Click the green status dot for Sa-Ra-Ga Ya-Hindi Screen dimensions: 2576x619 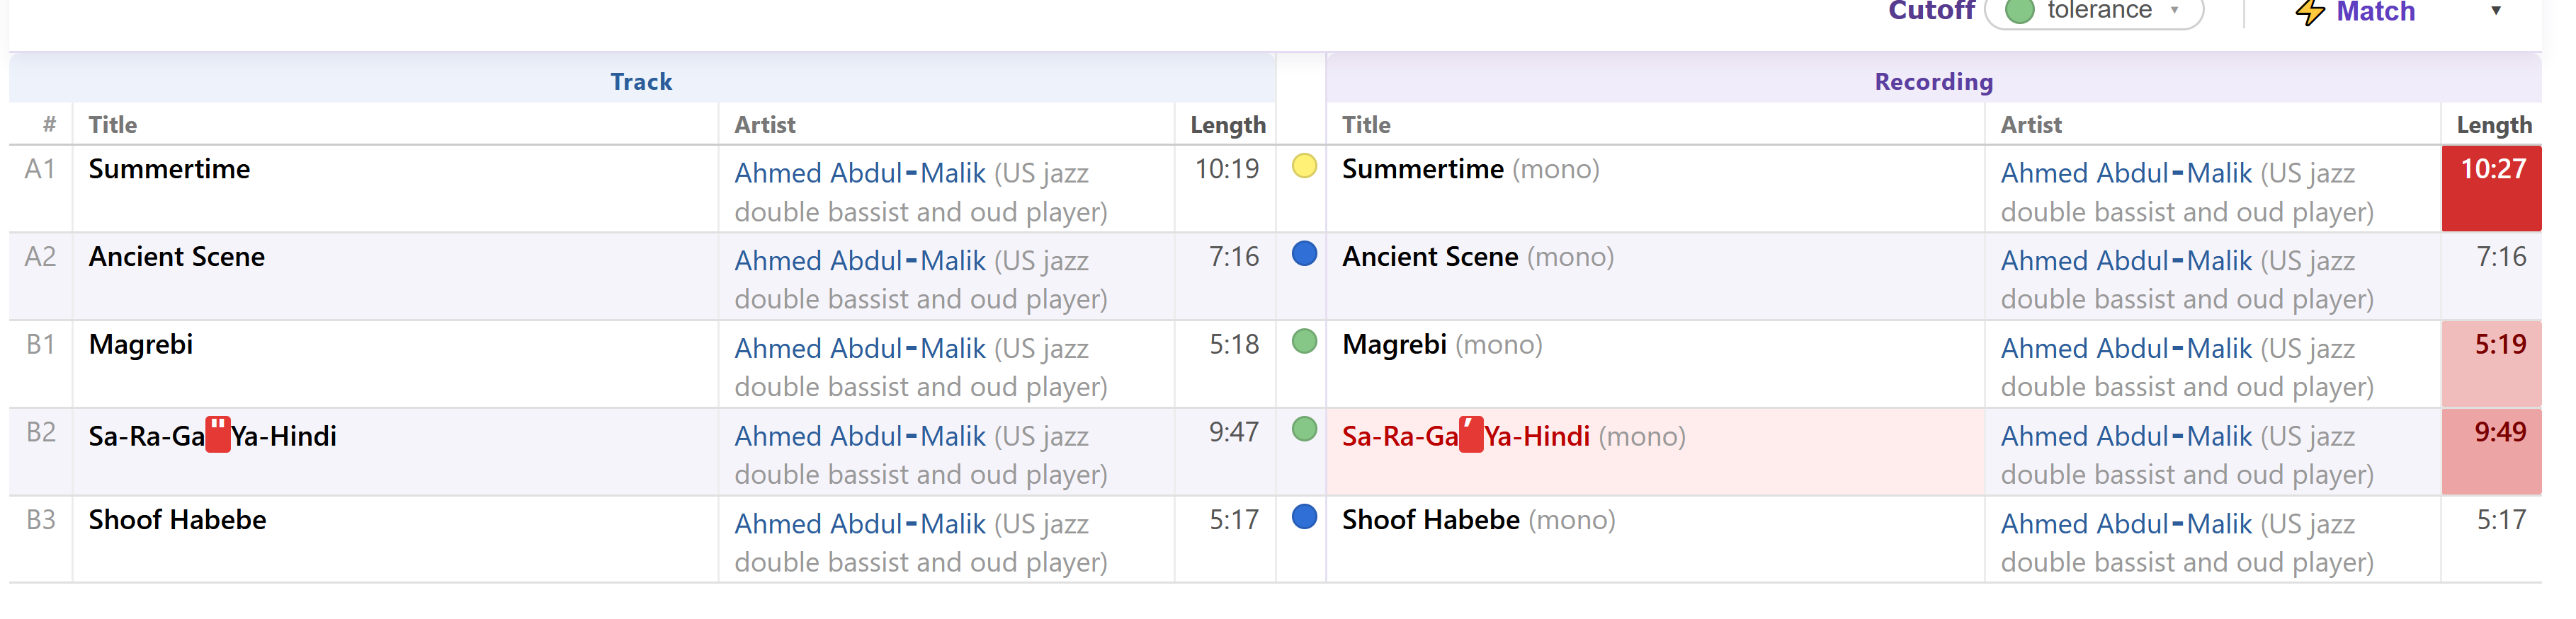tap(1304, 429)
